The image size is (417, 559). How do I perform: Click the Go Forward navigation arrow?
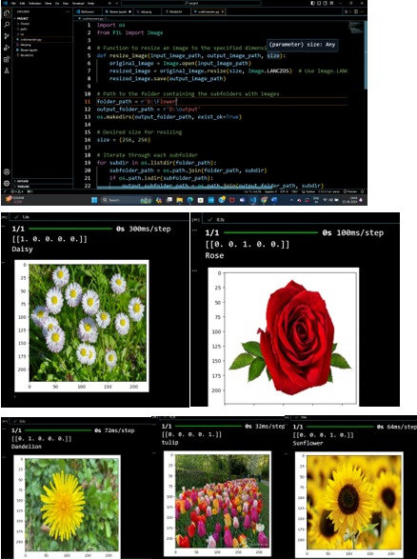click(116, 3)
